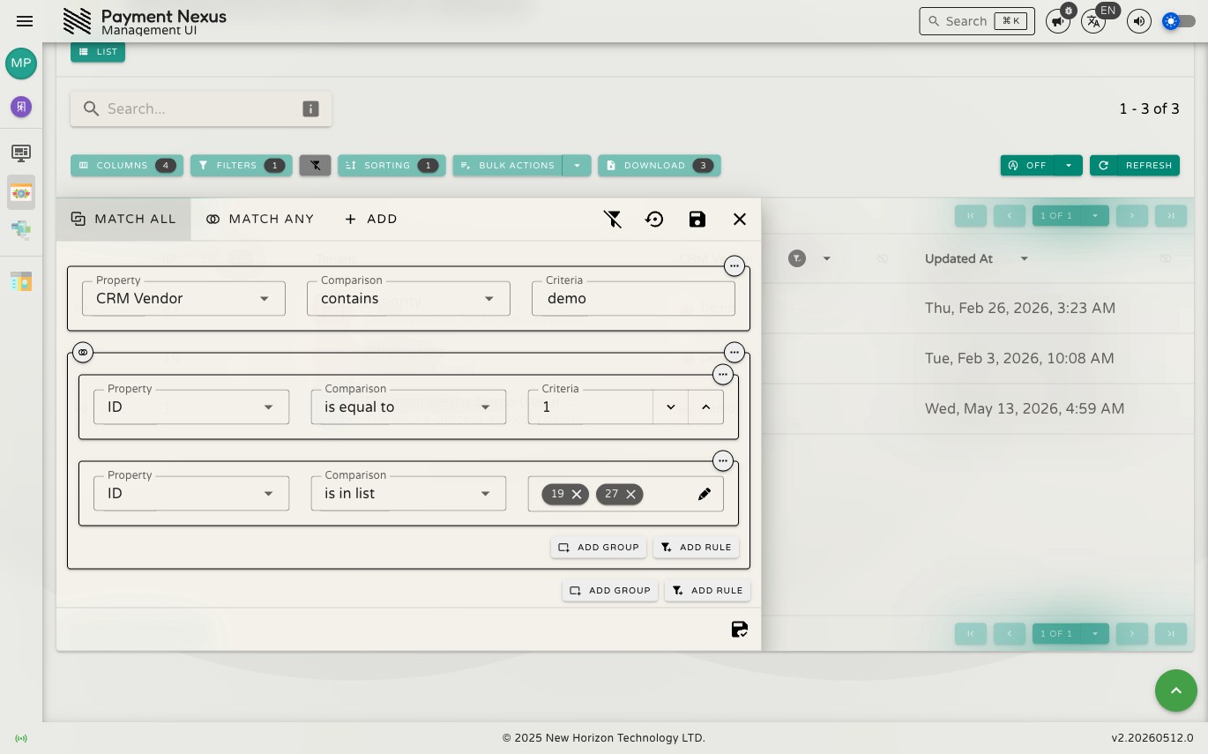Decrease Criteria value with down chevron
The image size is (1208, 754).
[x=670, y=407]
